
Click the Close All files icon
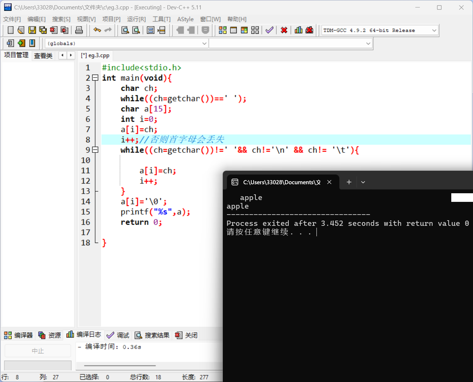click(64, 30)
